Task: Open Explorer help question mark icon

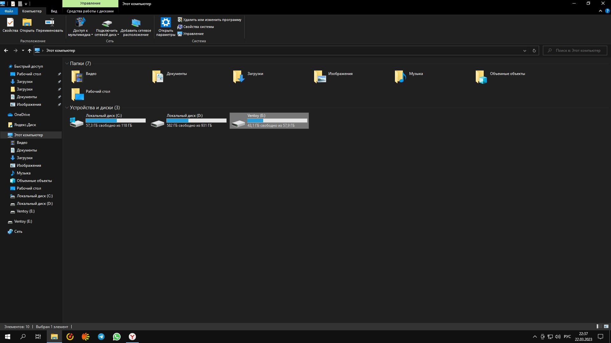Action: click(x=607, y=11)
